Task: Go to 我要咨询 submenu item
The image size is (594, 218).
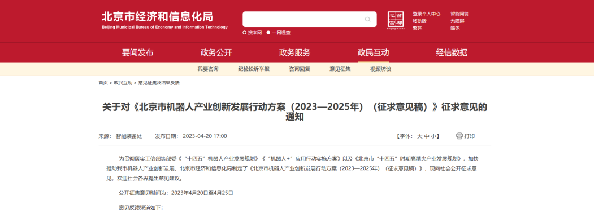Action: [x=207, y=69]
